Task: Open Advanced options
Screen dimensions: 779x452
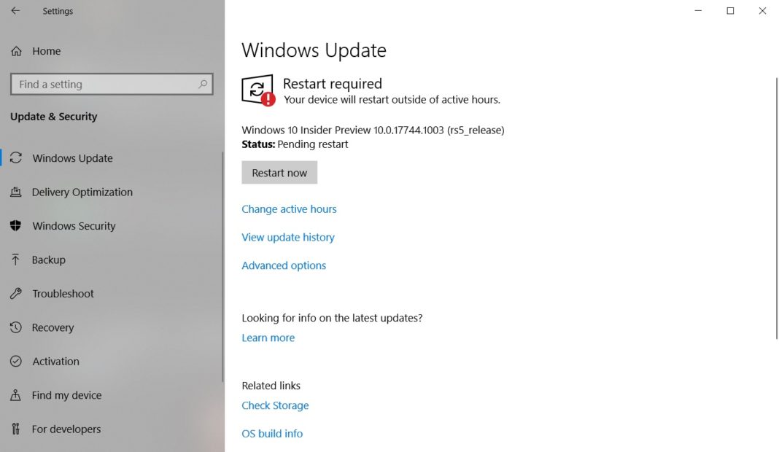Action: point(284,265)
